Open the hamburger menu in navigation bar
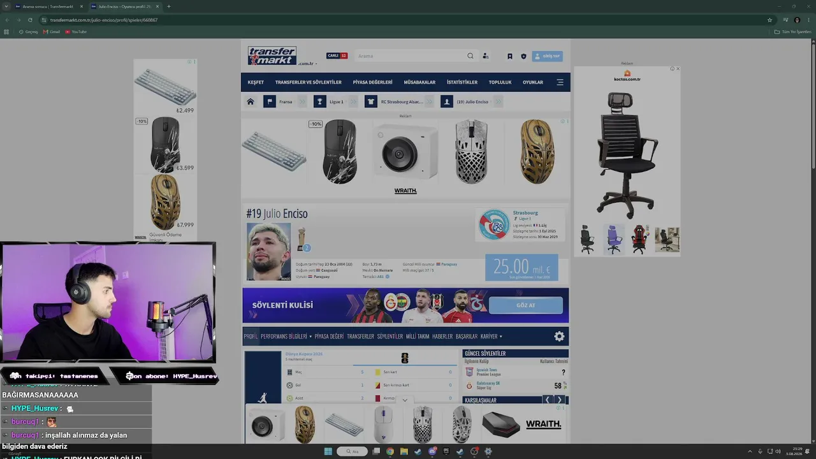Screen dimensions: 816x459 point(560,82)
